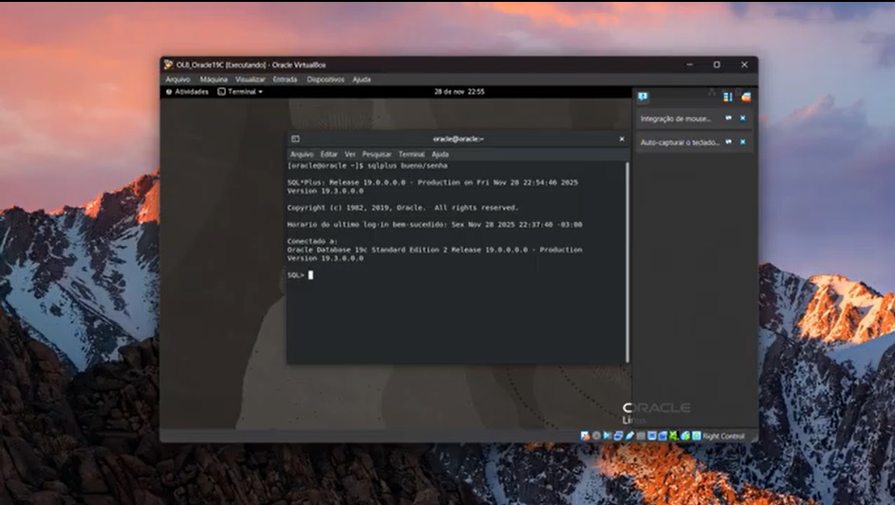This screenshot has width=895, height=505.
Task: Toggle the help speech icon on mouse integration notice
Action: click(x=729, y=119)
